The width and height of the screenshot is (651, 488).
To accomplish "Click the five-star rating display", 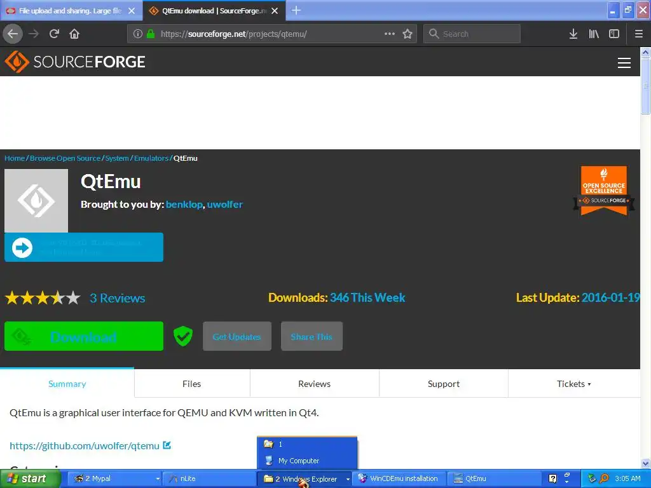I will pyautogui.click(x=43, y=298).
